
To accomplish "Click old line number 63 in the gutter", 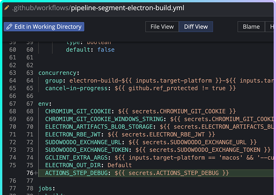I will (13, 73).
